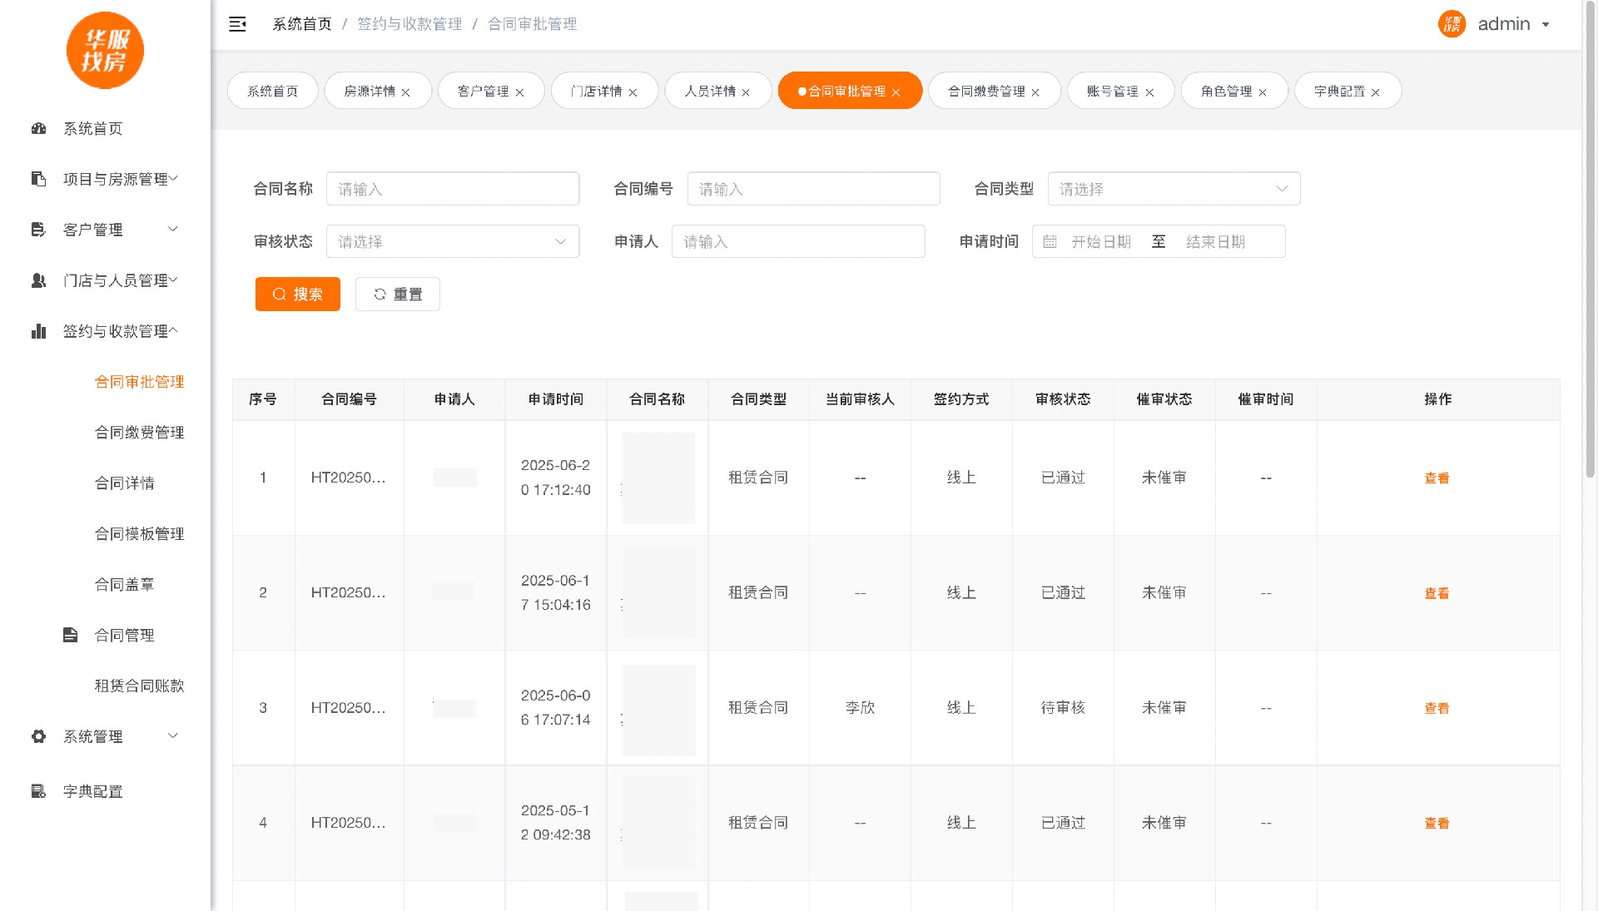Open the 合同类型 dropdown

1174,189
